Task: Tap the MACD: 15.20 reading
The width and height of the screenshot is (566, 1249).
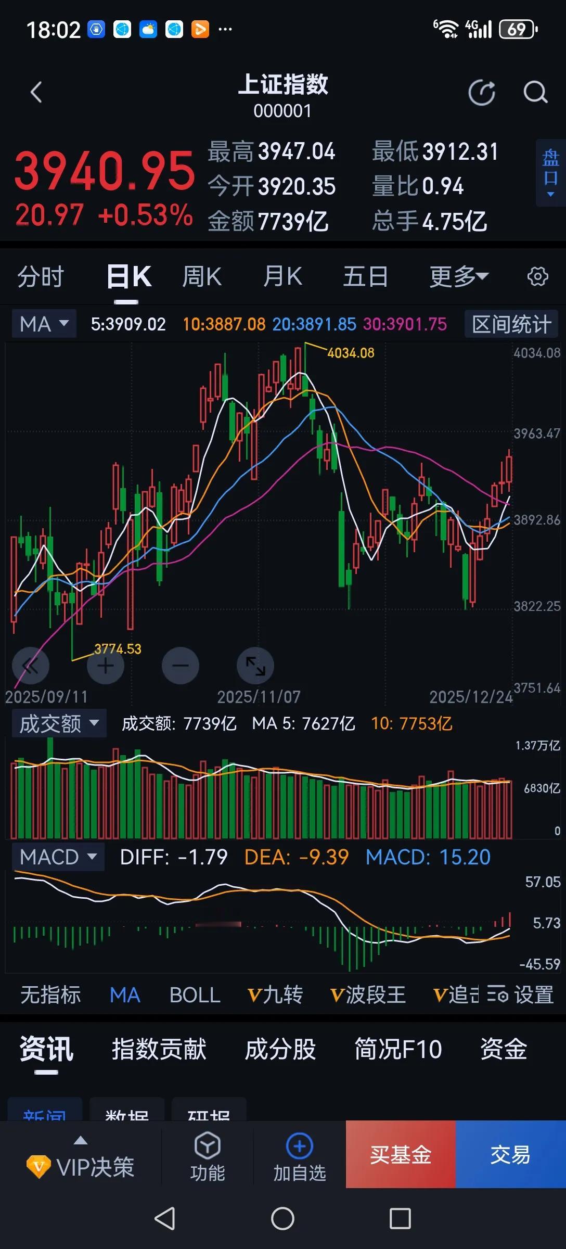Action: point(428,857)
